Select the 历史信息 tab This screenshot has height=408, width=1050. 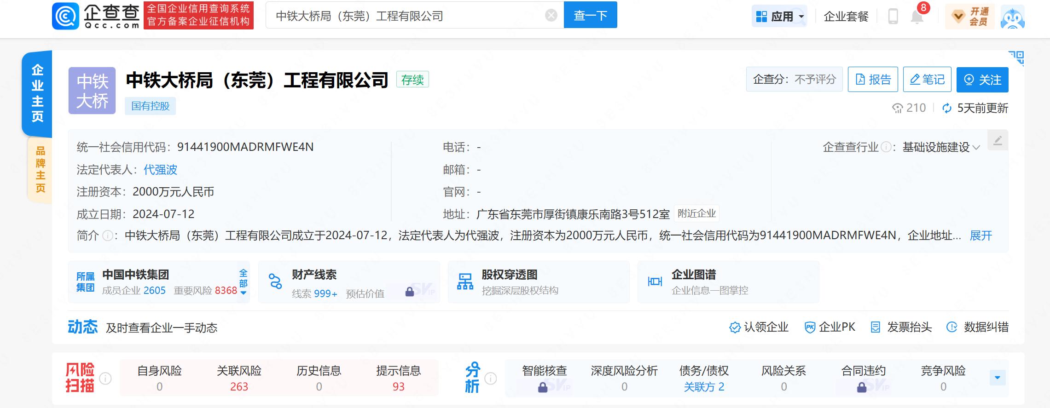coord(319,378)
